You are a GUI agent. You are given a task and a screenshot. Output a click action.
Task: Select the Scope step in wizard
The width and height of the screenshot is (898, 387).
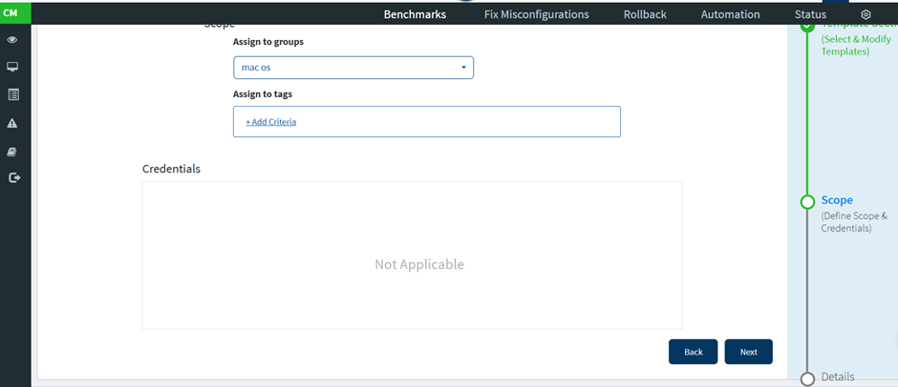[x=837, y=200]
